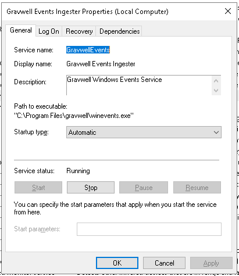Click the Startup type chevron arrow
This screenshot has height=276, width=239.
tap(216, 132)
